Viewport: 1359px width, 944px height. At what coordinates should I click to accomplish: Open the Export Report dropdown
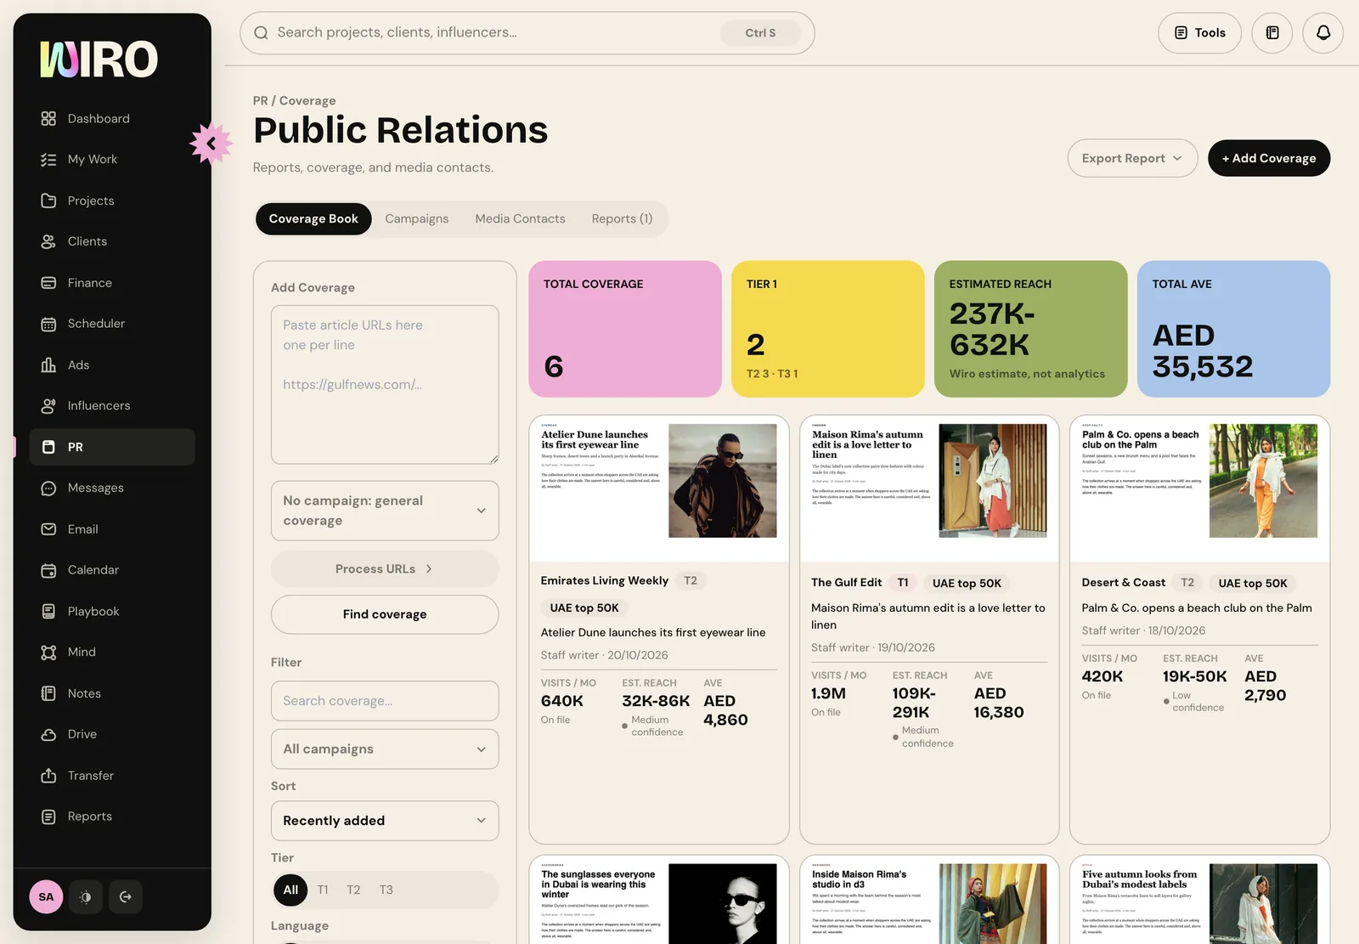coord(1132,158)
